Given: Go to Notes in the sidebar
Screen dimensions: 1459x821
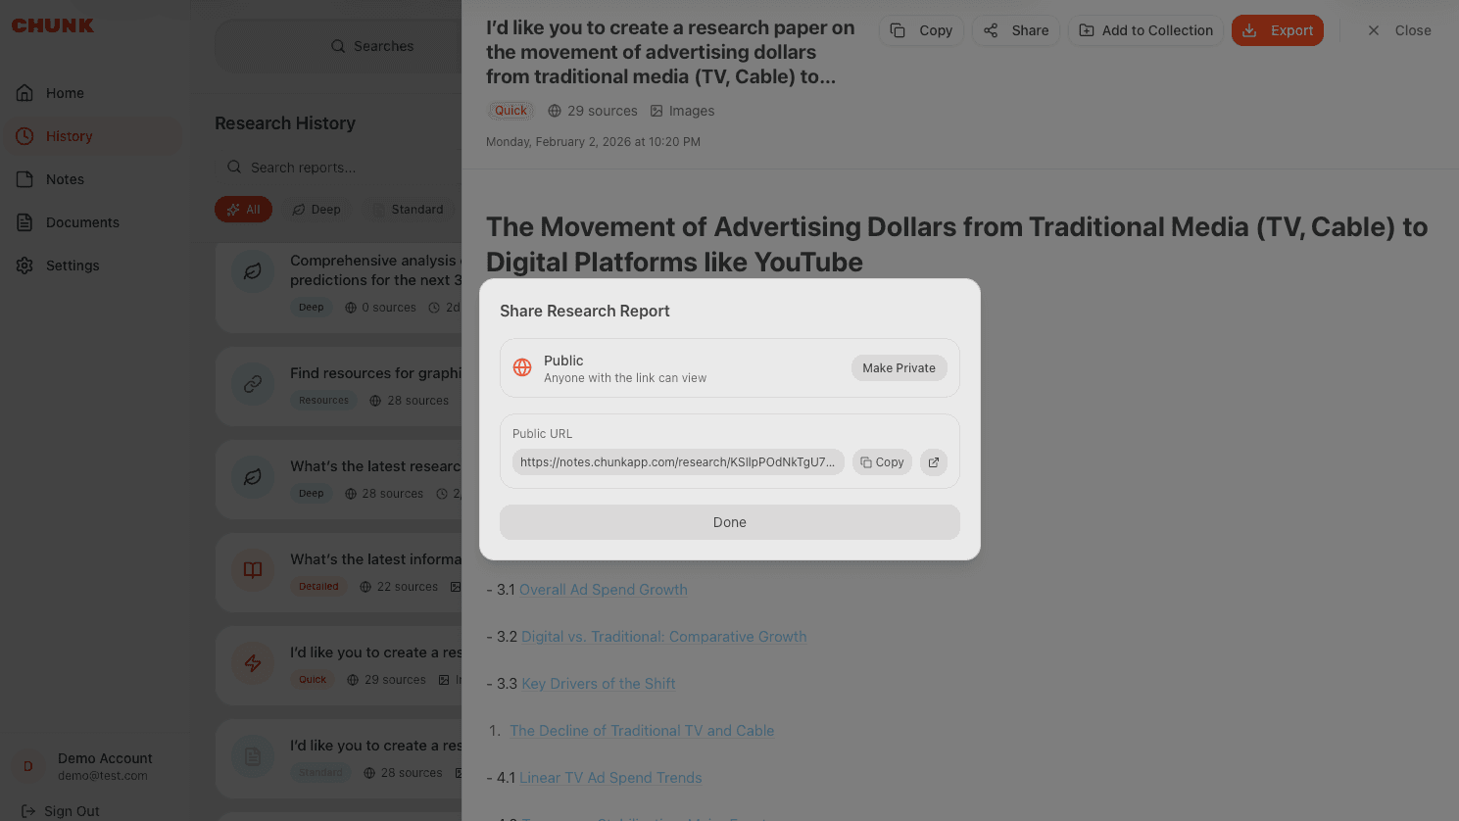Looking at the screenshot, I should point(65,179).
